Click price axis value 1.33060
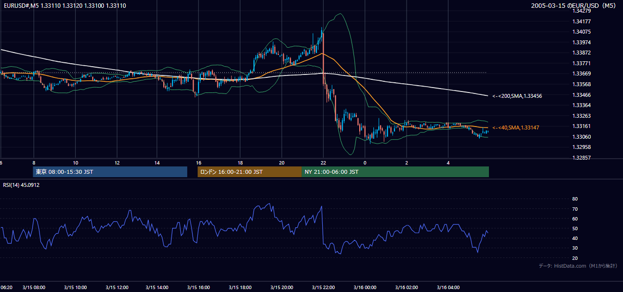623x292 pixels. coord(582,137)
